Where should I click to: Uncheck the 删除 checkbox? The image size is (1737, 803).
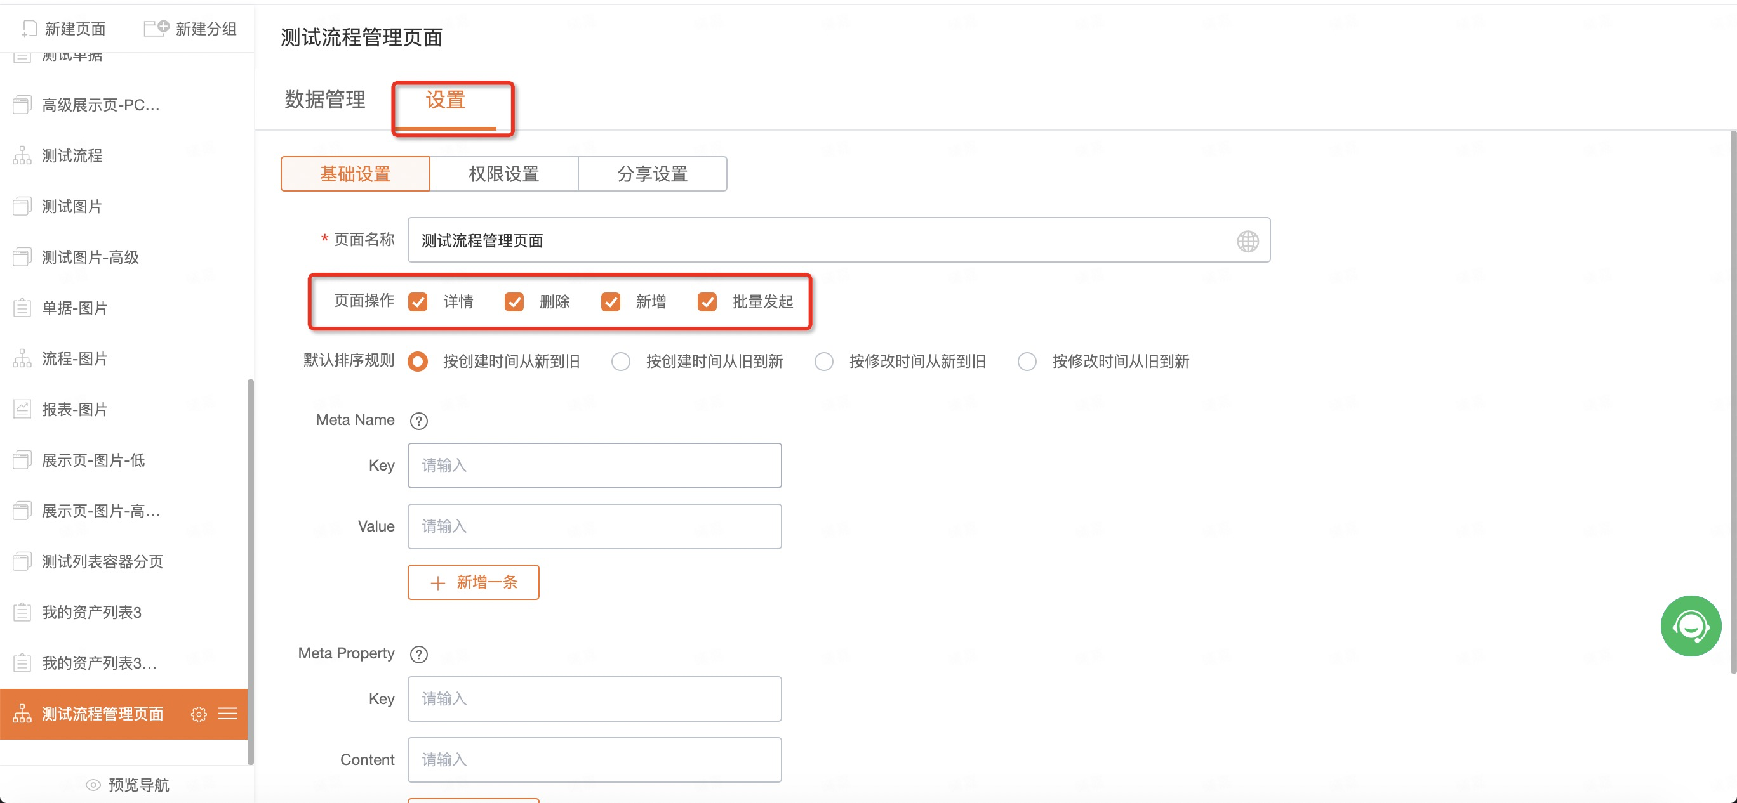click(514, 302)
